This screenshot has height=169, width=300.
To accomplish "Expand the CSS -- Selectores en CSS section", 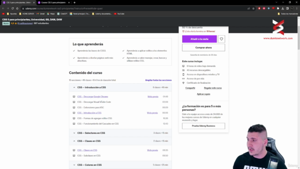I will pyautogui.click(x=120, y=133).
